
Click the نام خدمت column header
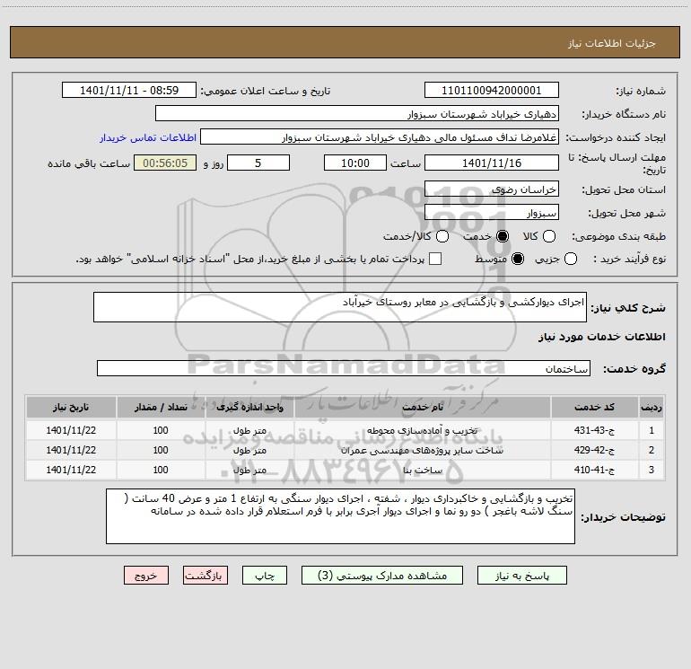(422, 408)
